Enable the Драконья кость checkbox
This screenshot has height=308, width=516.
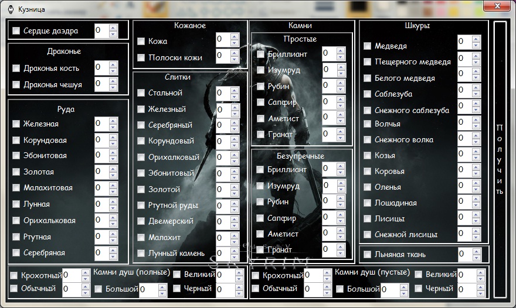tap(16, 68)
